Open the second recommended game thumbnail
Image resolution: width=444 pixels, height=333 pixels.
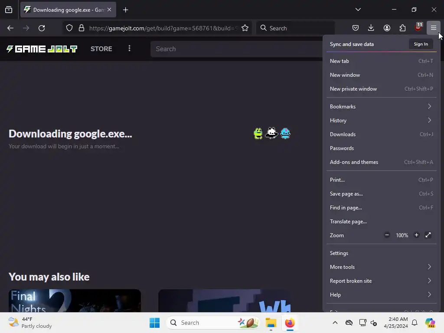pos(224,301)
